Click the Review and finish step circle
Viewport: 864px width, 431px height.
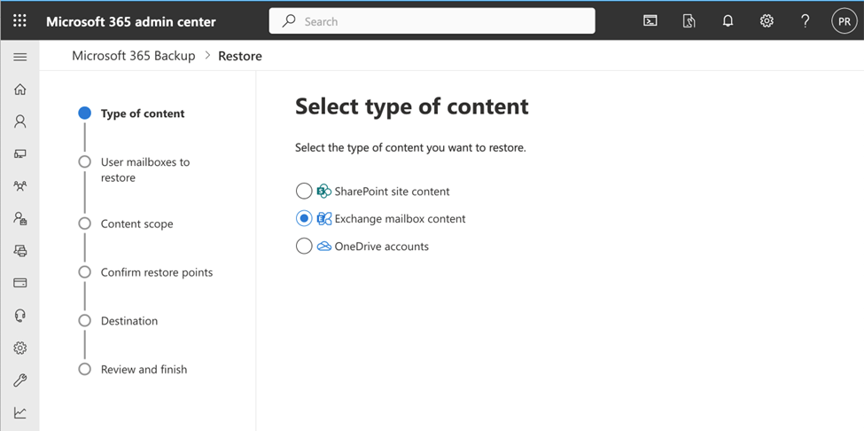[84, 369]
